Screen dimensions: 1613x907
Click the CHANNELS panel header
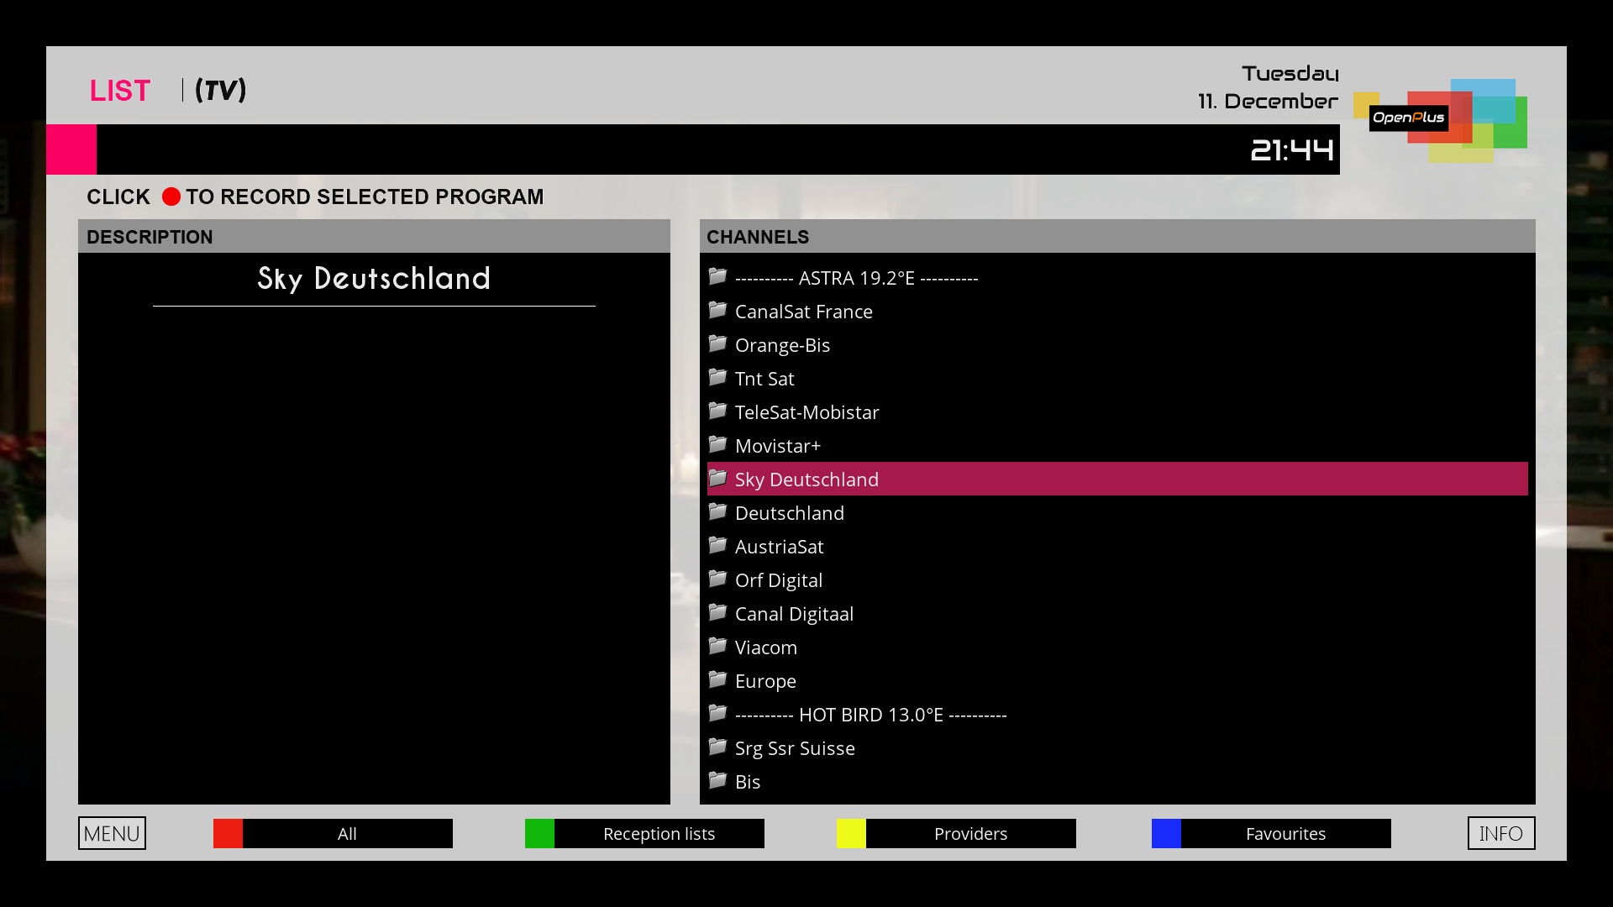pos(1117,237)
